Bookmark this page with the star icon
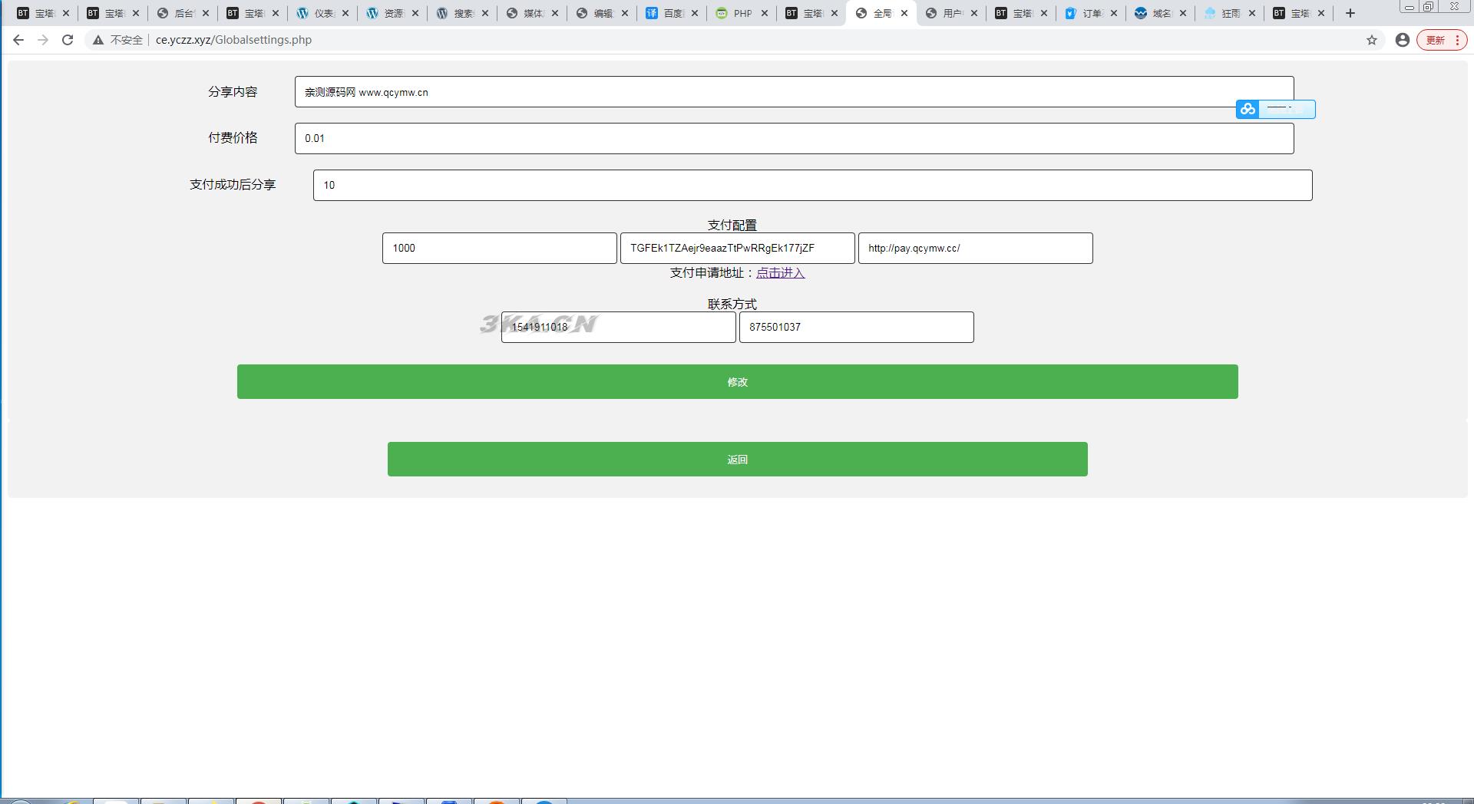The image size is (1474, 804). [x=1372, y=40]
